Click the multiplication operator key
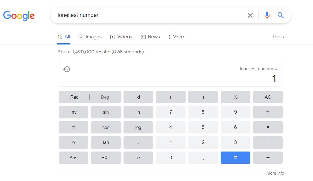The image size is (313, 181). click(268, 127)
